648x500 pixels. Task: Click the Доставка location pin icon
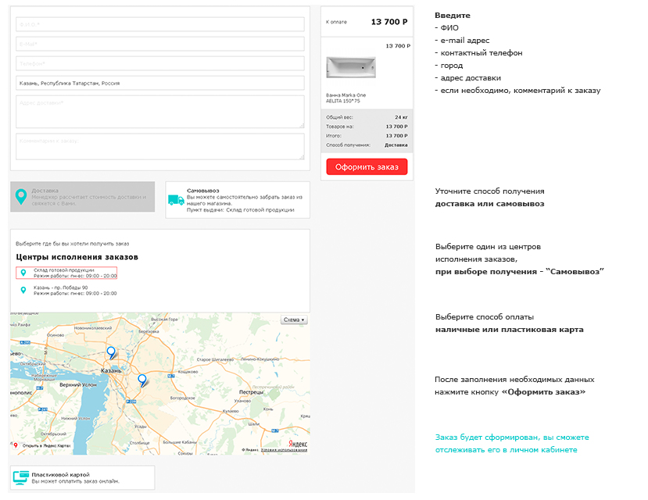[x=22, y=197]
